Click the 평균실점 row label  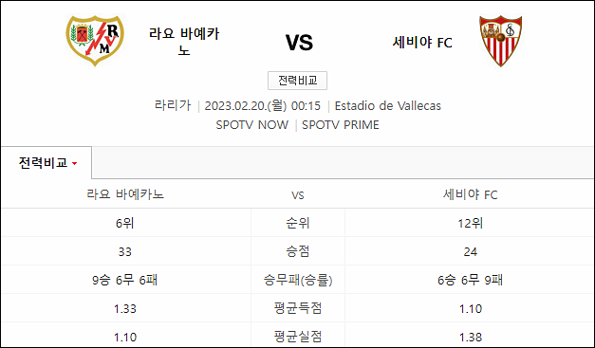[x=298, y=337]
